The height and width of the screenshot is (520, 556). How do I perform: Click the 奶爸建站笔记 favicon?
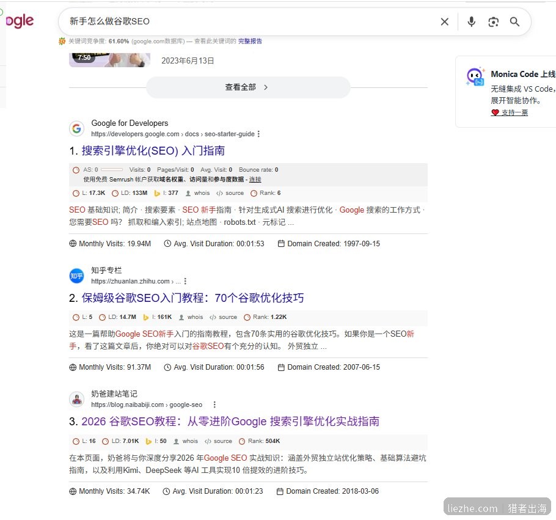[x=76, y=399]
